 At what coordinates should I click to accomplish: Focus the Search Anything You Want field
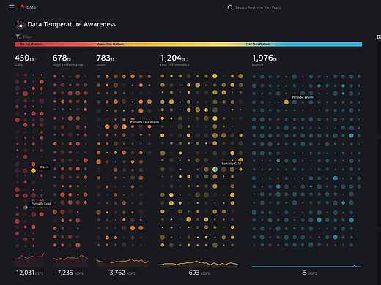tap(258, 7)
